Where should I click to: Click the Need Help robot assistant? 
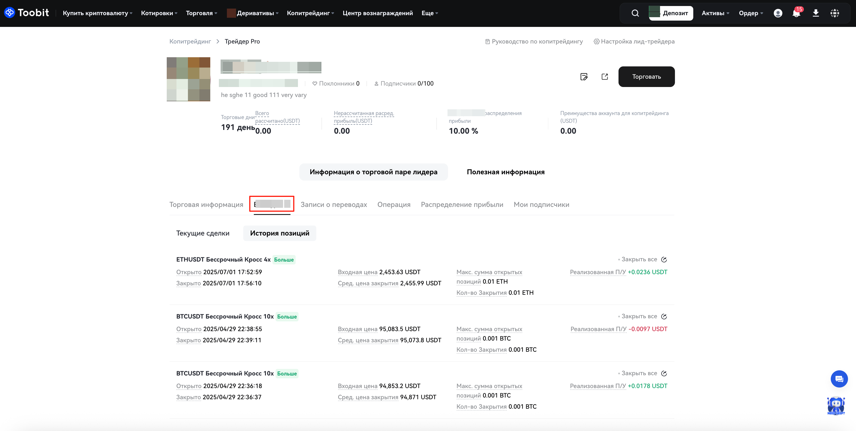pyautogui.click(x=835, y=406)
